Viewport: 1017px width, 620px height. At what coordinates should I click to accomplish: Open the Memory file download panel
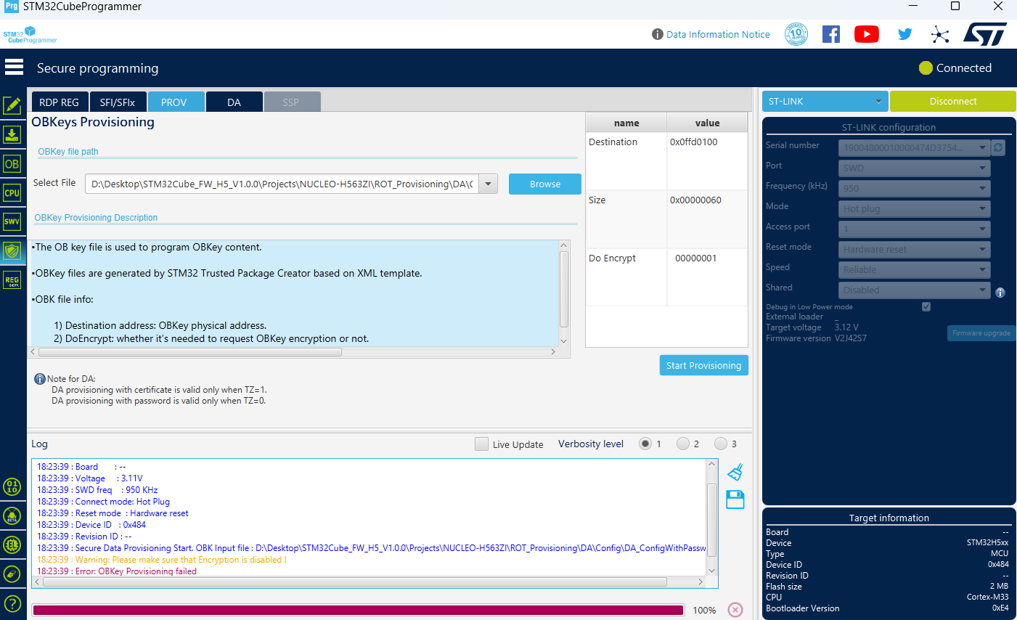pyautogui.click(x=12, y=134)
